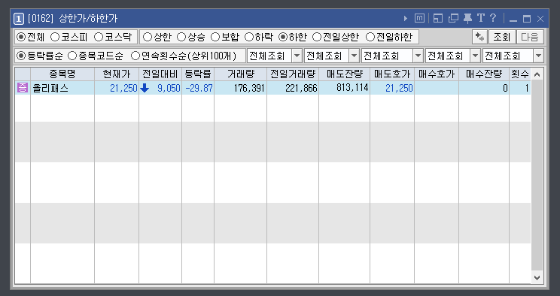Click the 전일거래량 value 221,866
Screen dimensions: 560x296
[301, 88]
